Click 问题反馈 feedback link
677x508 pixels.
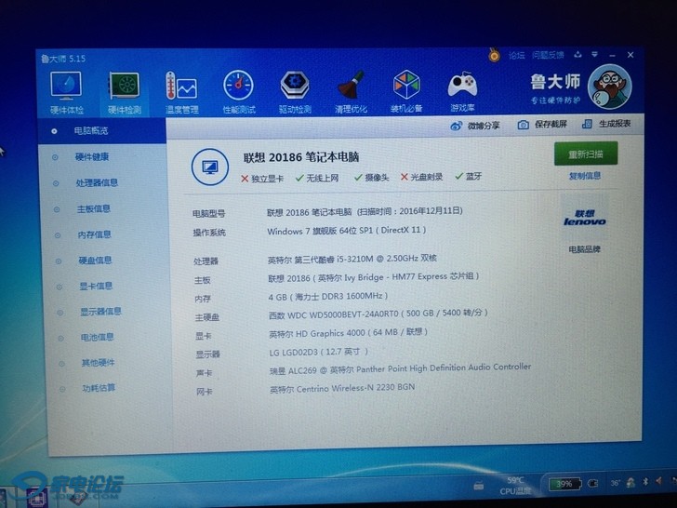548,55
